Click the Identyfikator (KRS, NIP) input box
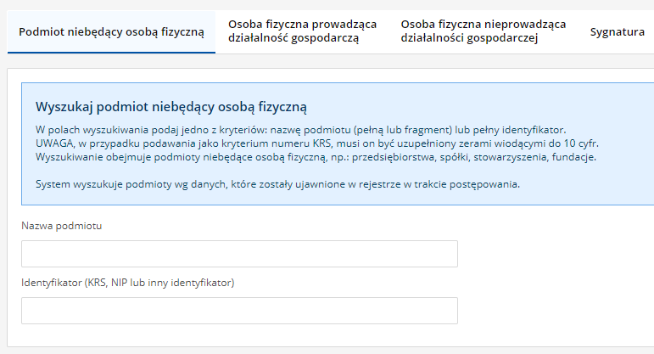The height and width of the screenshot is (354, 654). point(239,310)
